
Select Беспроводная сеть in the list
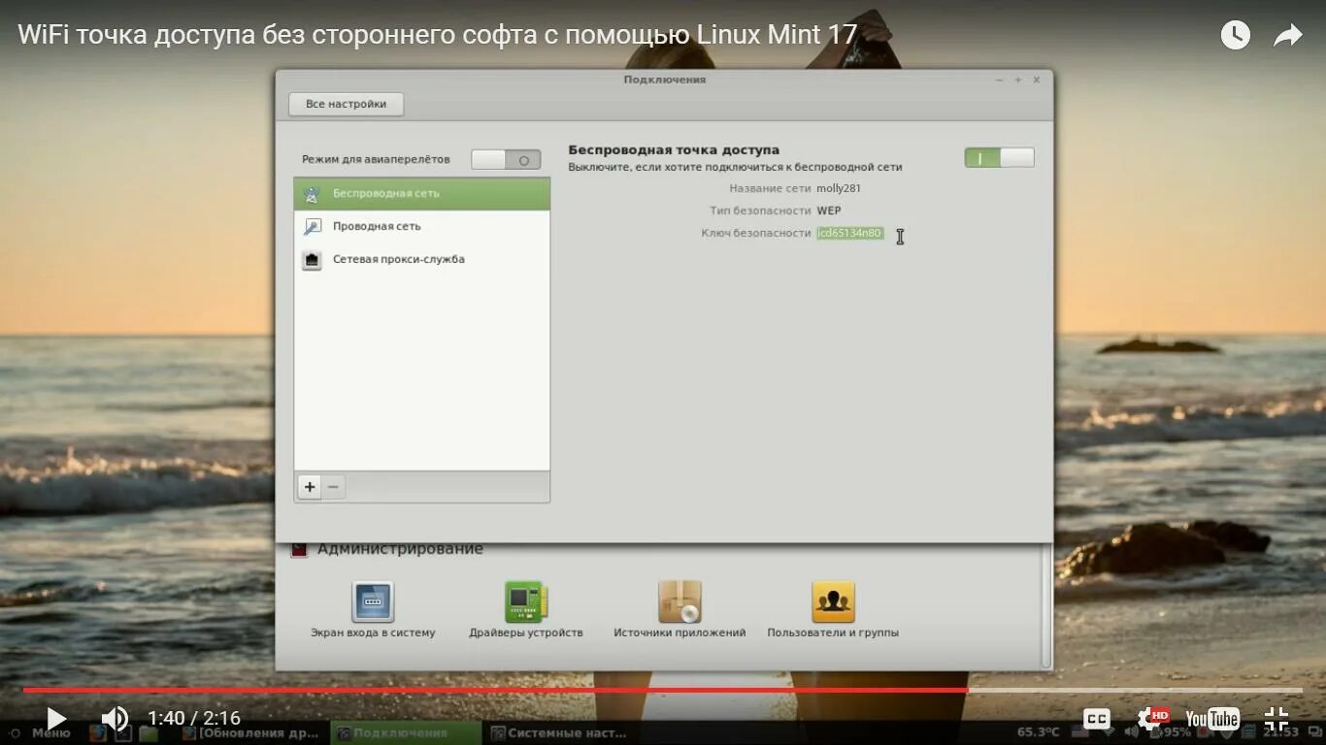click(421, 193)
